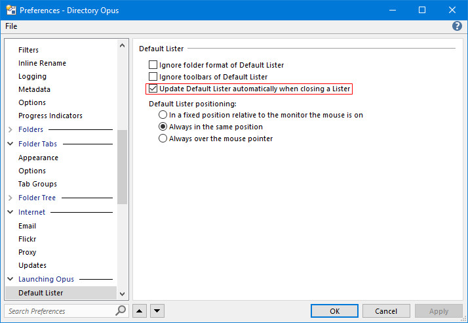Open the Inline Rename page
Screen dimensions: 468x323
tap(42, 63)
